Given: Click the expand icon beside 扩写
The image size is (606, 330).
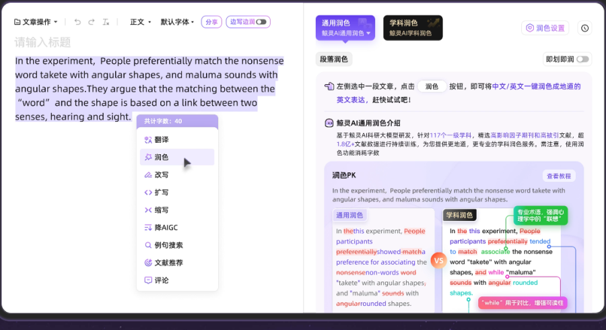Looking at the screenshot, I should (148, 193).
